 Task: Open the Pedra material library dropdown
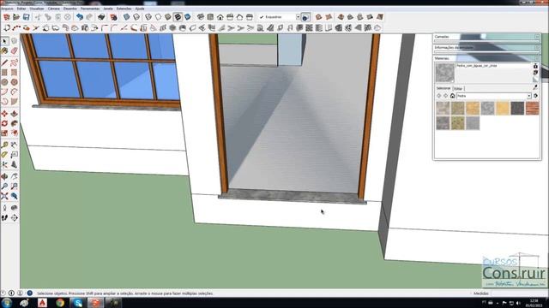click(x=529, y=96)
